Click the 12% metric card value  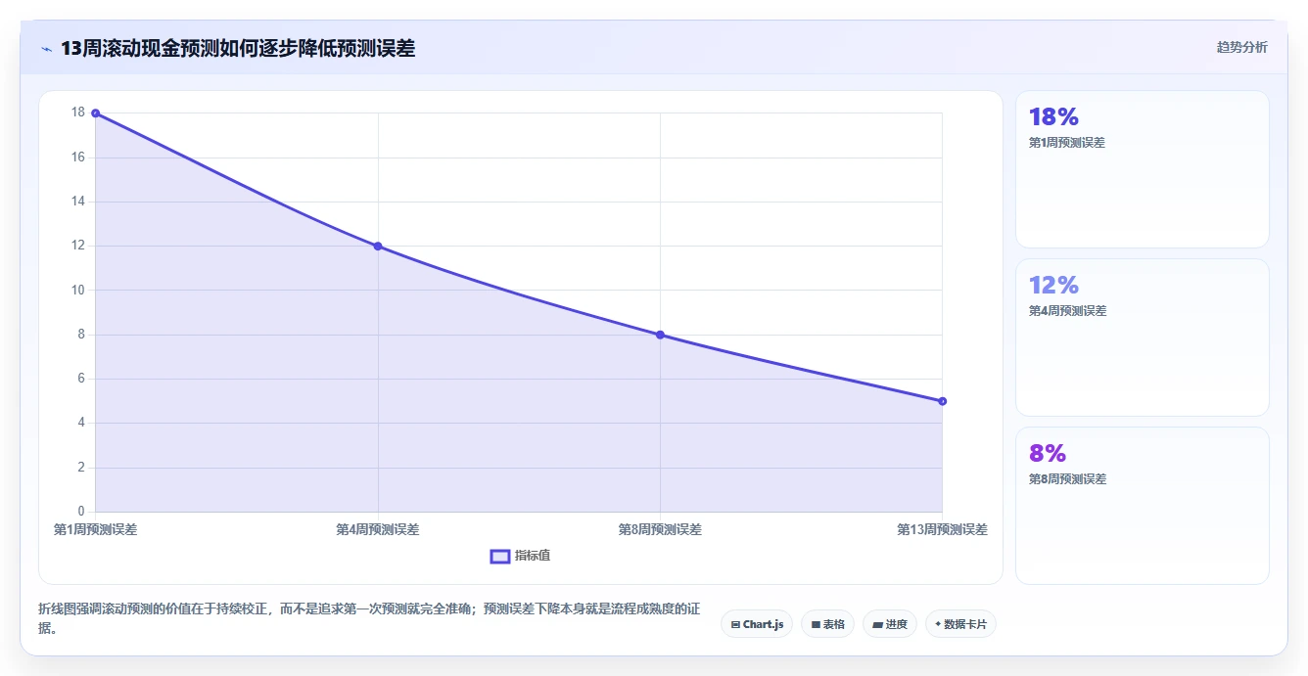(x=1053, y=286)
